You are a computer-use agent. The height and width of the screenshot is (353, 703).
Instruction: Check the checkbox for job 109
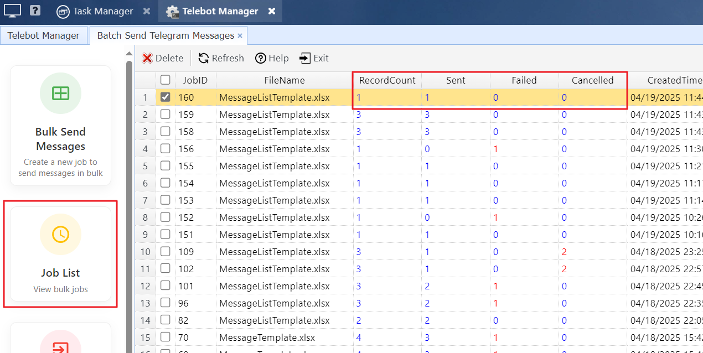coord(165,252)
